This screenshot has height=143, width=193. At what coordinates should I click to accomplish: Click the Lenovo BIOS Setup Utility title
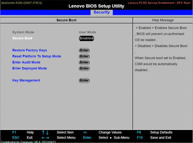pyautogui.click(x=96, y=6)
